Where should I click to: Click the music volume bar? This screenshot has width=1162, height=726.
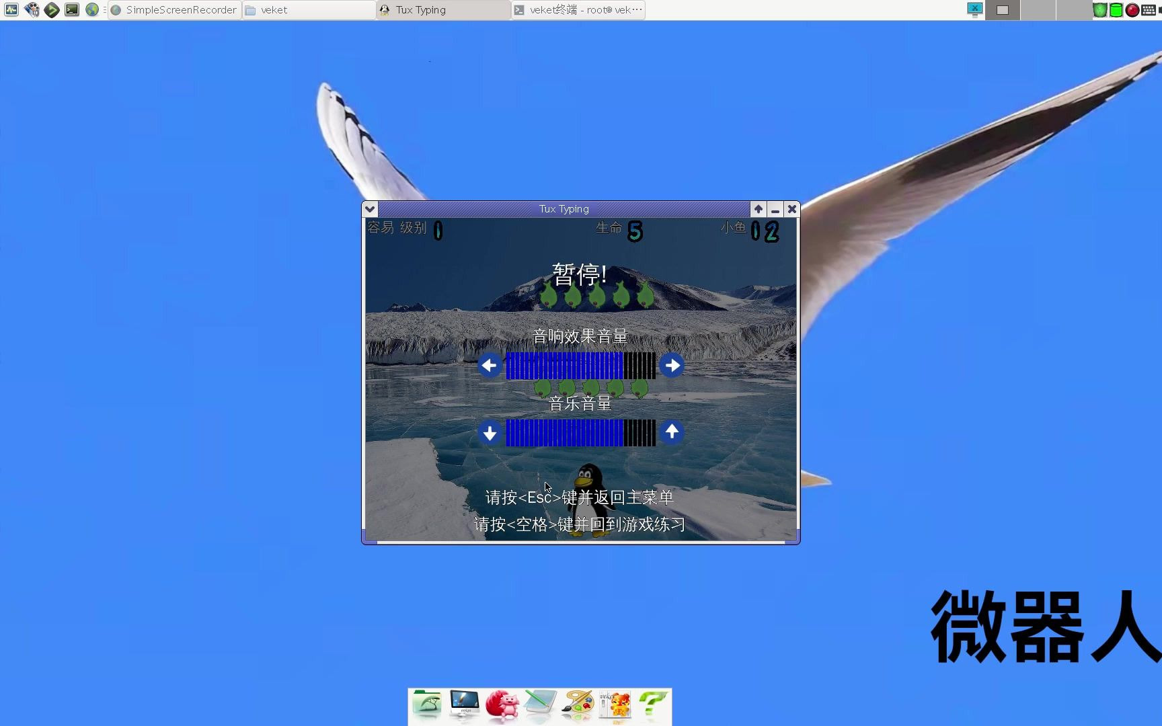pos(580,433)
